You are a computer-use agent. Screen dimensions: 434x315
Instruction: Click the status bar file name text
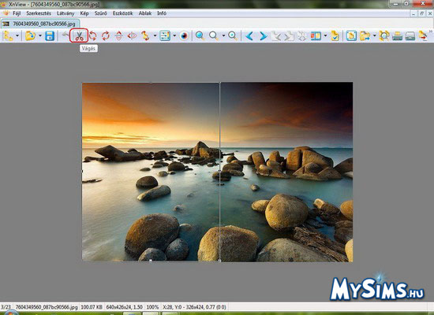pyautogui.click(x=47, y=307)
